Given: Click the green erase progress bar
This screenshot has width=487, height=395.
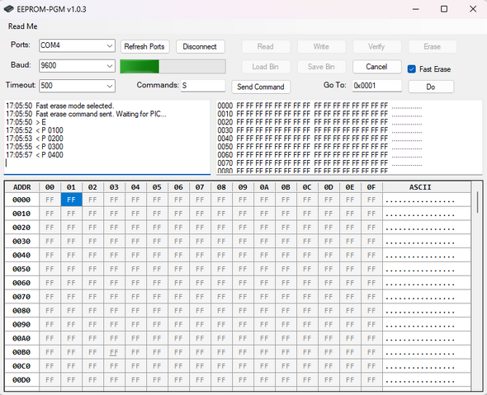Looking at the screenshot, I should [173, 67].
